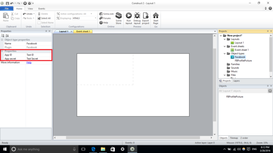
Task: Click Select All in the ribbon
Action: (44, 18)
